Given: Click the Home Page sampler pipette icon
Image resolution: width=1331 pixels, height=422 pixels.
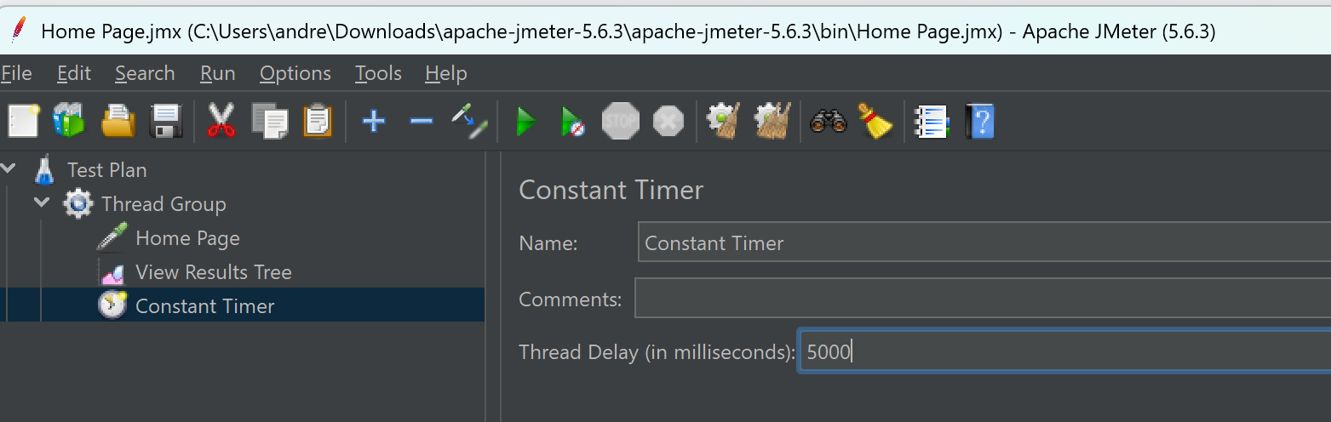Looking at the screenshot, I should point(112,238).
